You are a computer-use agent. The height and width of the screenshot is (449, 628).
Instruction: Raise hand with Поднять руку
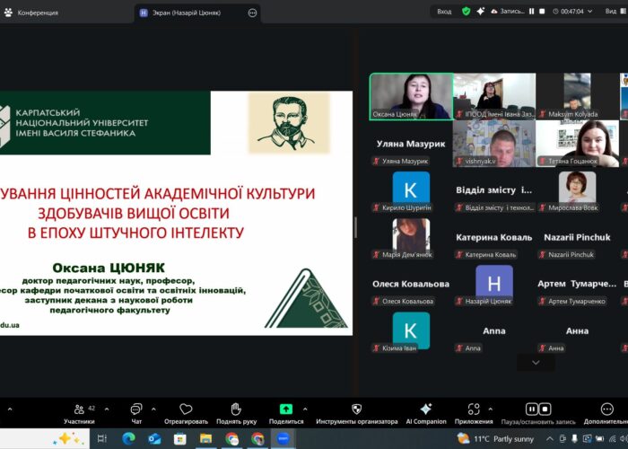(235, 410)
